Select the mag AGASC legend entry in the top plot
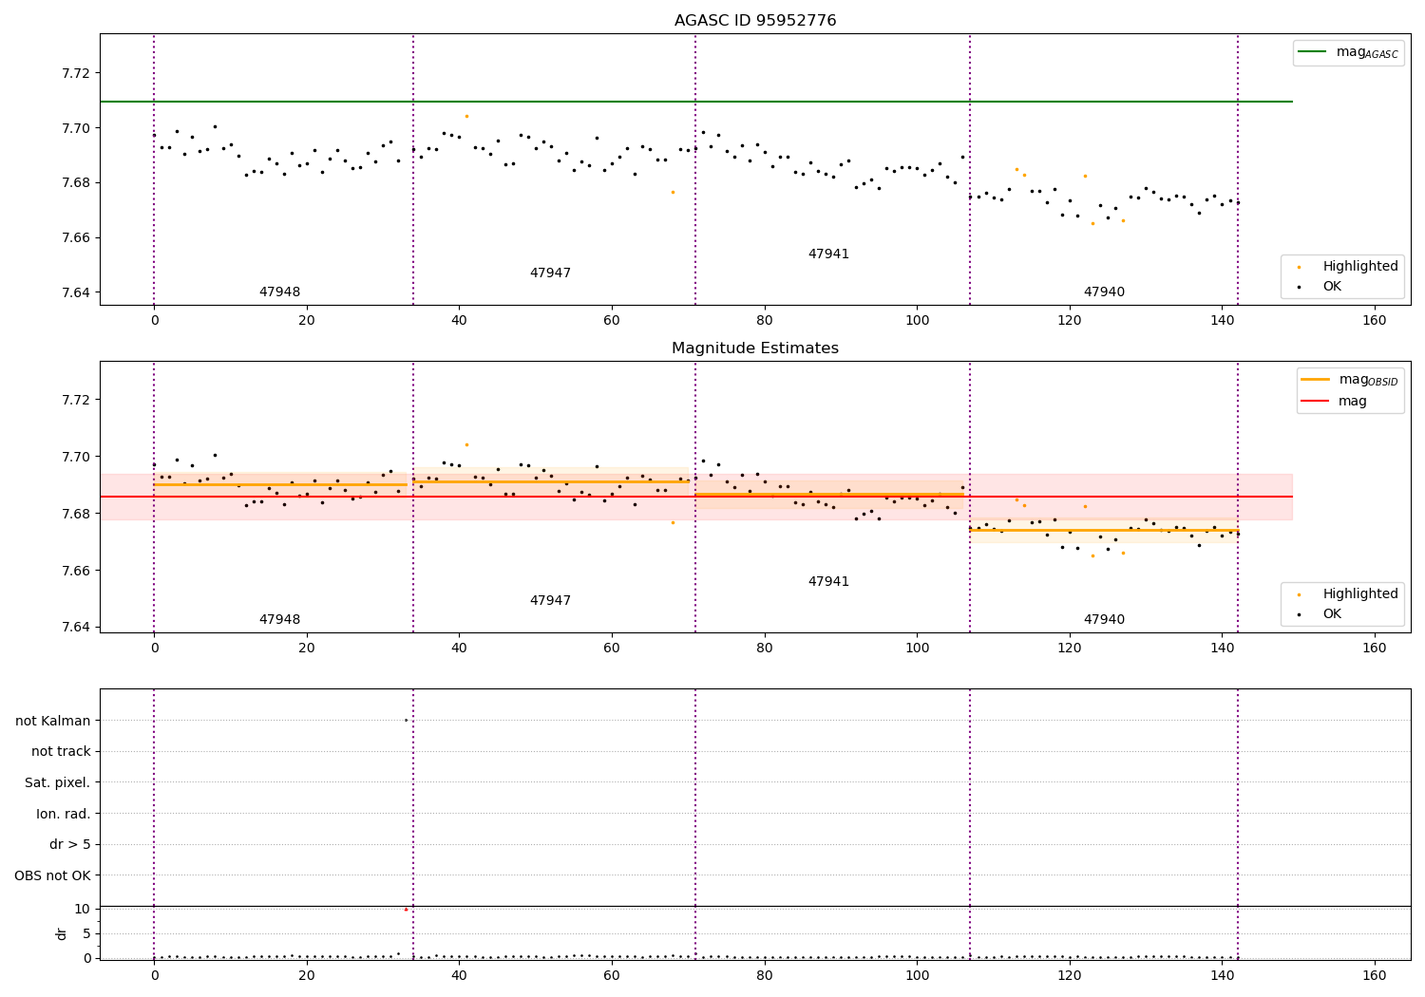Image resolution: width=1425 pixels, height=997 pixels. (x=1348, y=52)
